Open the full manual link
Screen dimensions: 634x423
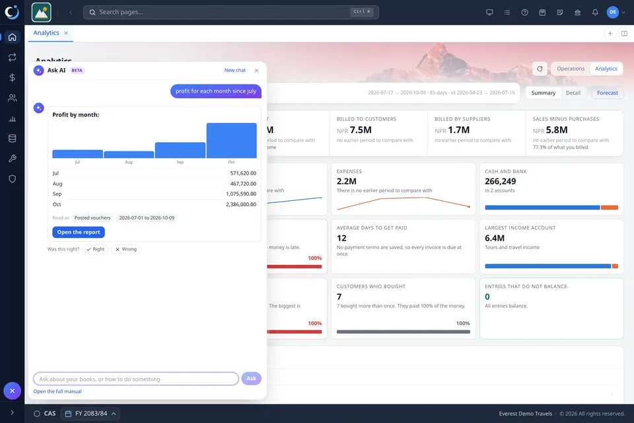(57, 391)
